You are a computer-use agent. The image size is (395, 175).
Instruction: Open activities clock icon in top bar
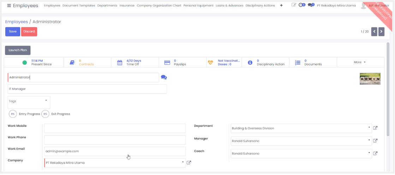(302, 5)
